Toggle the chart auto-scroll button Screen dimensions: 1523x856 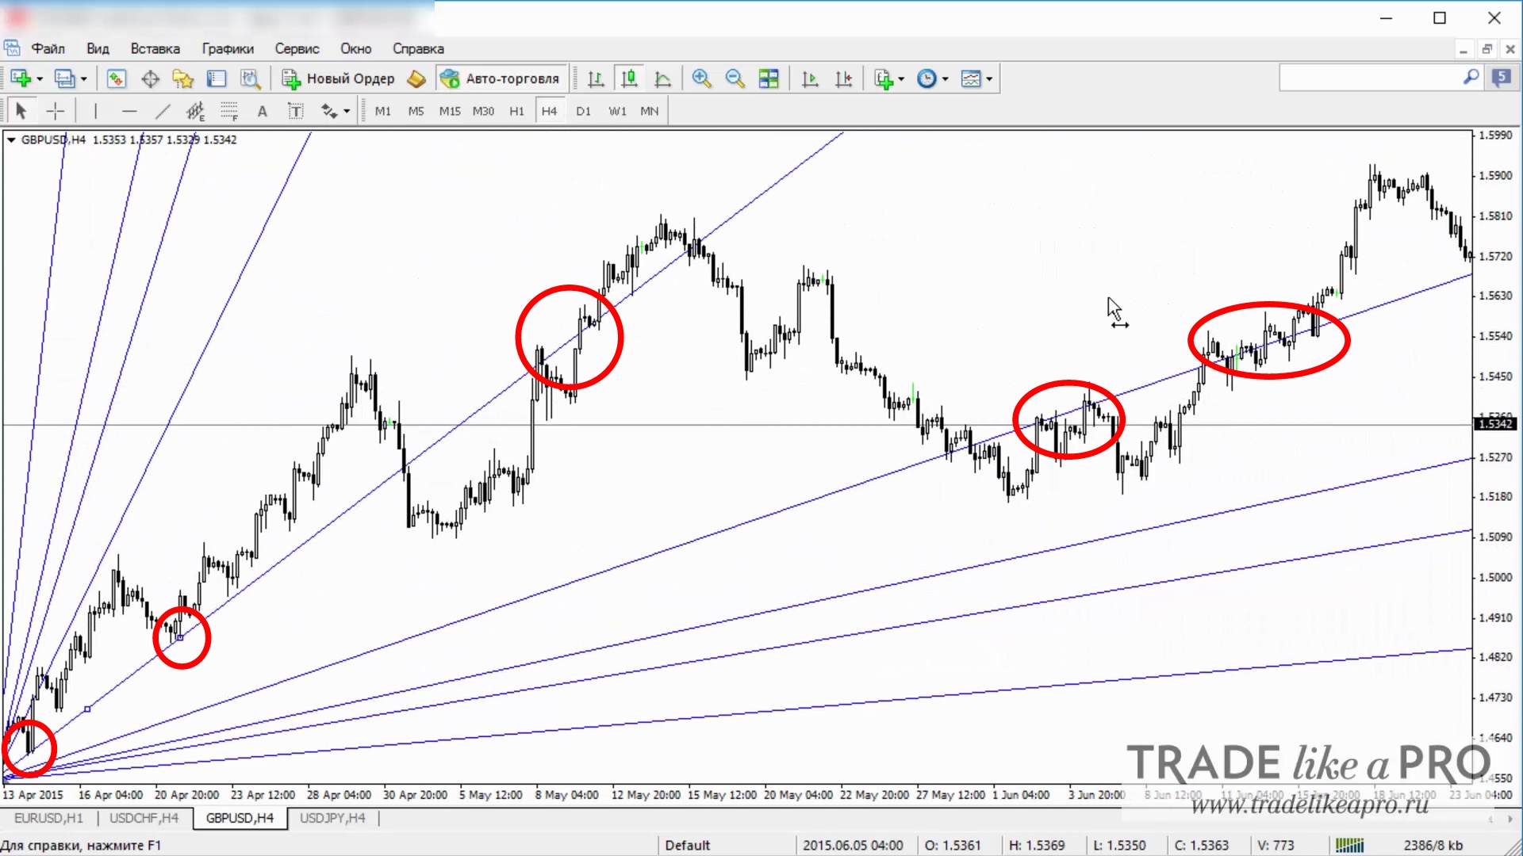(x=810, y=78)
